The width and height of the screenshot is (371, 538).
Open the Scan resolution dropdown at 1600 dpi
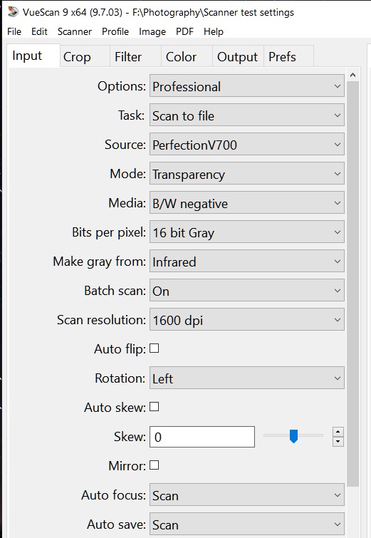[247, 319]
